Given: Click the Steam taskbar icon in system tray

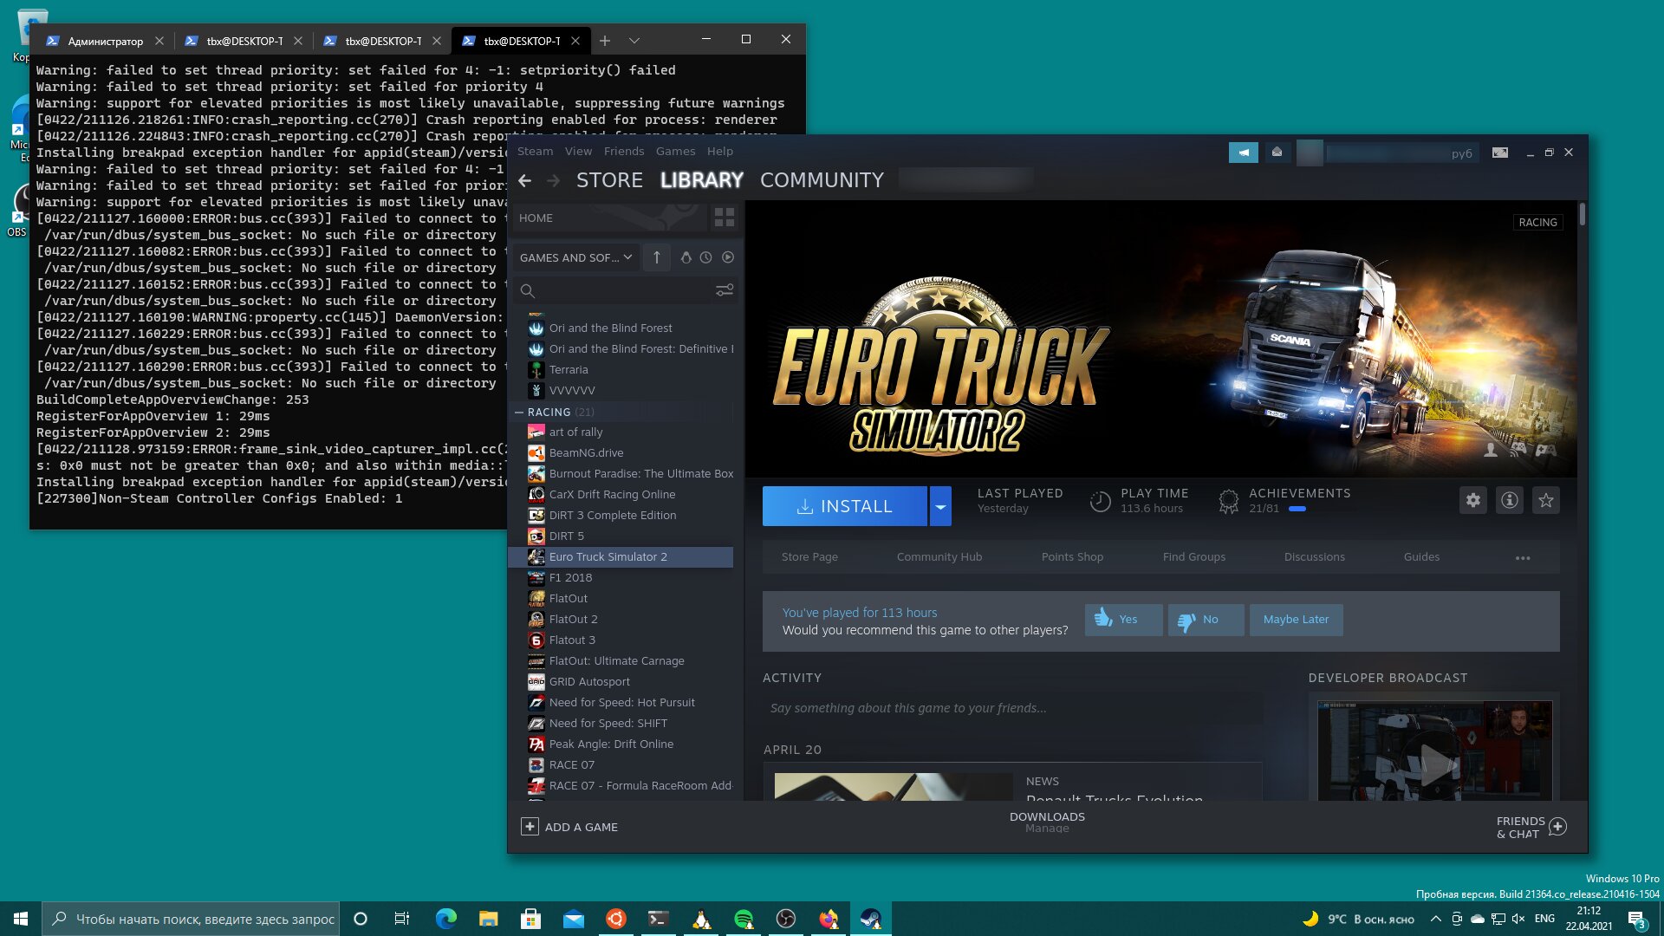Looking at the screenshot, I should click(x=871, y=918).
